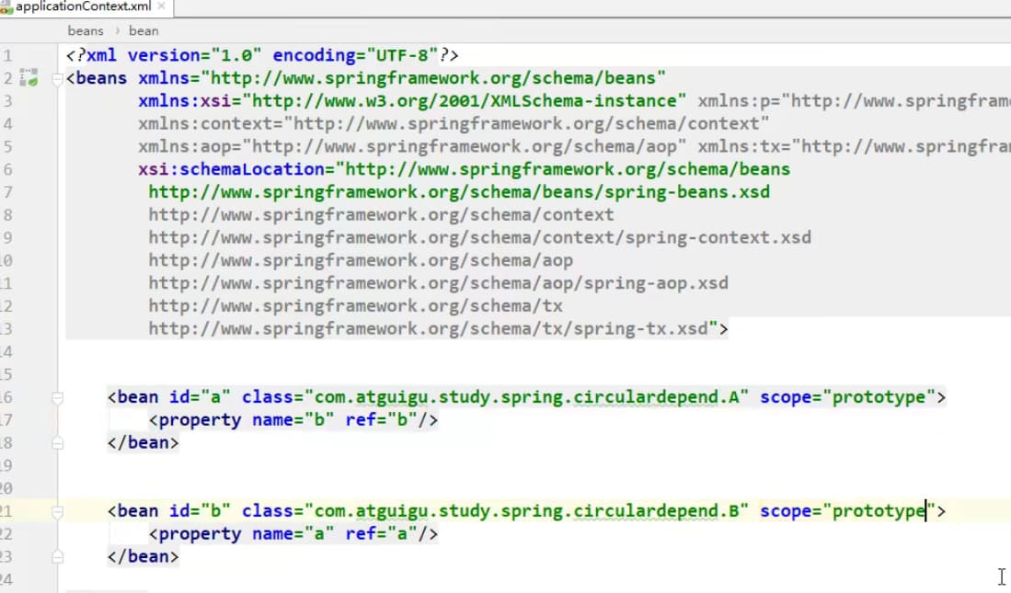This screenshot has height=593, width=1011.
Task: Click the xmlns beans schema URL value
Action: click(433, 78)
